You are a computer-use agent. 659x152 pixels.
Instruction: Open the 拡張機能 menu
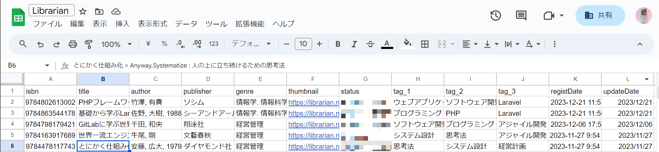tap(250, 24)
